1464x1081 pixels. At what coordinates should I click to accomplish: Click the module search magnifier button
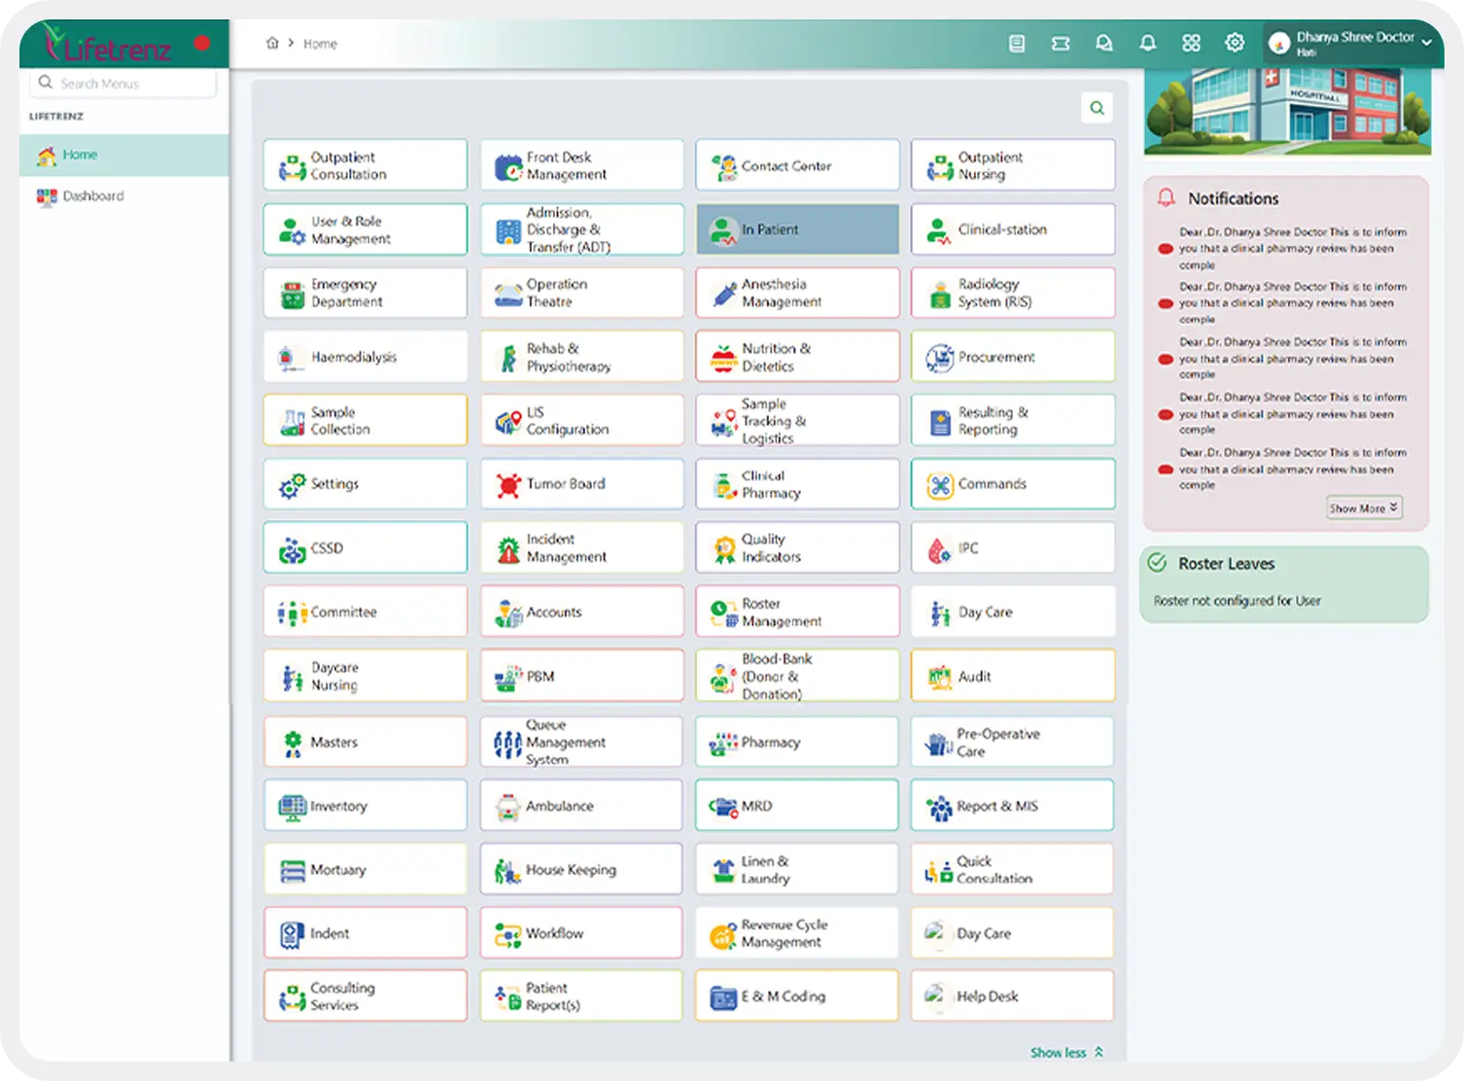tap(1097, 108)
